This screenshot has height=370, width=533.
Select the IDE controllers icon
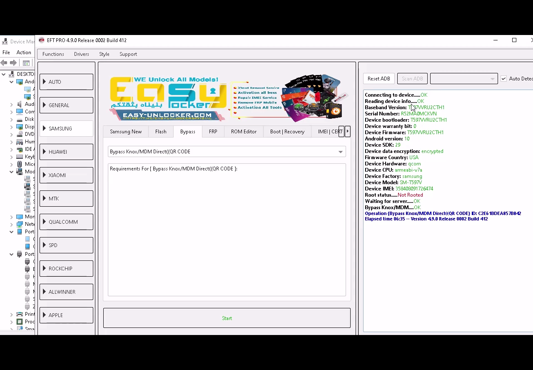pyautogui.click(x=20, y=149)
